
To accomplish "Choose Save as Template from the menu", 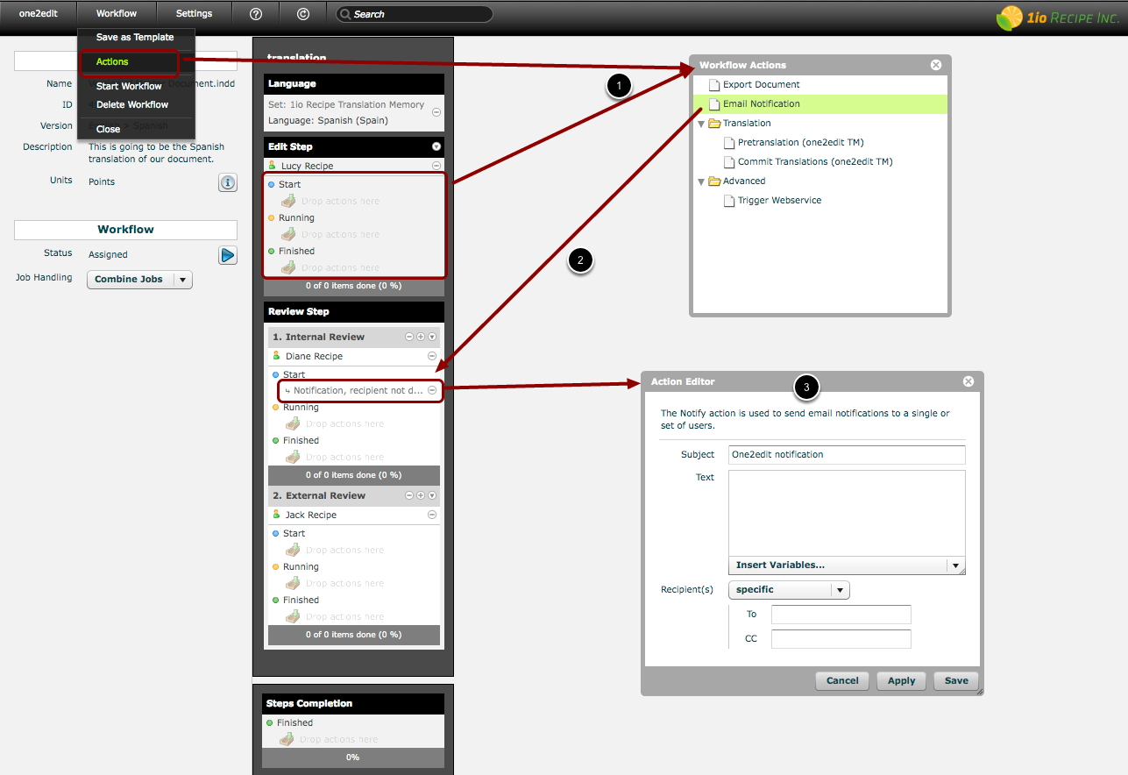I will click(x=135, y=38).
